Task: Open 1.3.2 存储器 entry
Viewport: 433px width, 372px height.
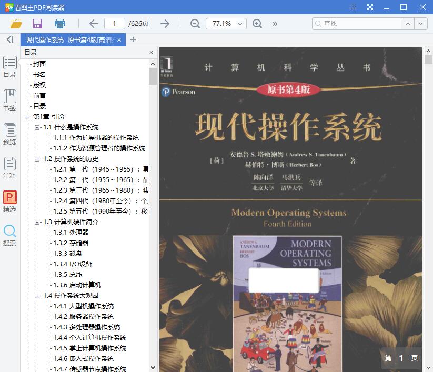Action: [71, 243]
